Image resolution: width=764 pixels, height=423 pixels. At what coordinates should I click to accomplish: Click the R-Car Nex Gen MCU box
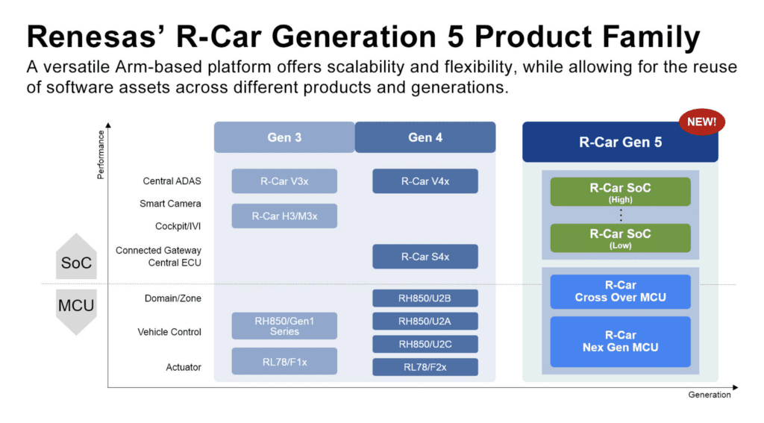coord(620,341)
